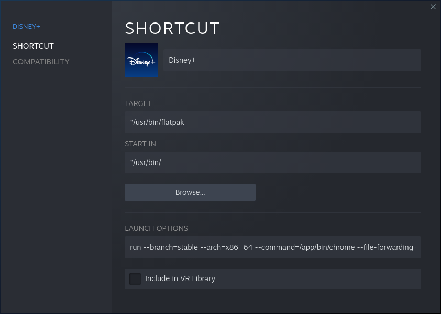Image resolution: width=441 pixels, height=314 pixels.
Task: Open the SHORTCUT tab in sidebar
Action: pyautogui.click(x=33, y=46)
